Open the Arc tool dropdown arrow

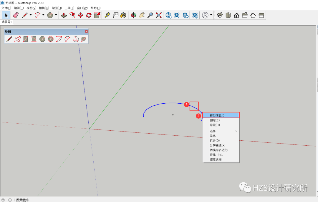click(43, 15)
